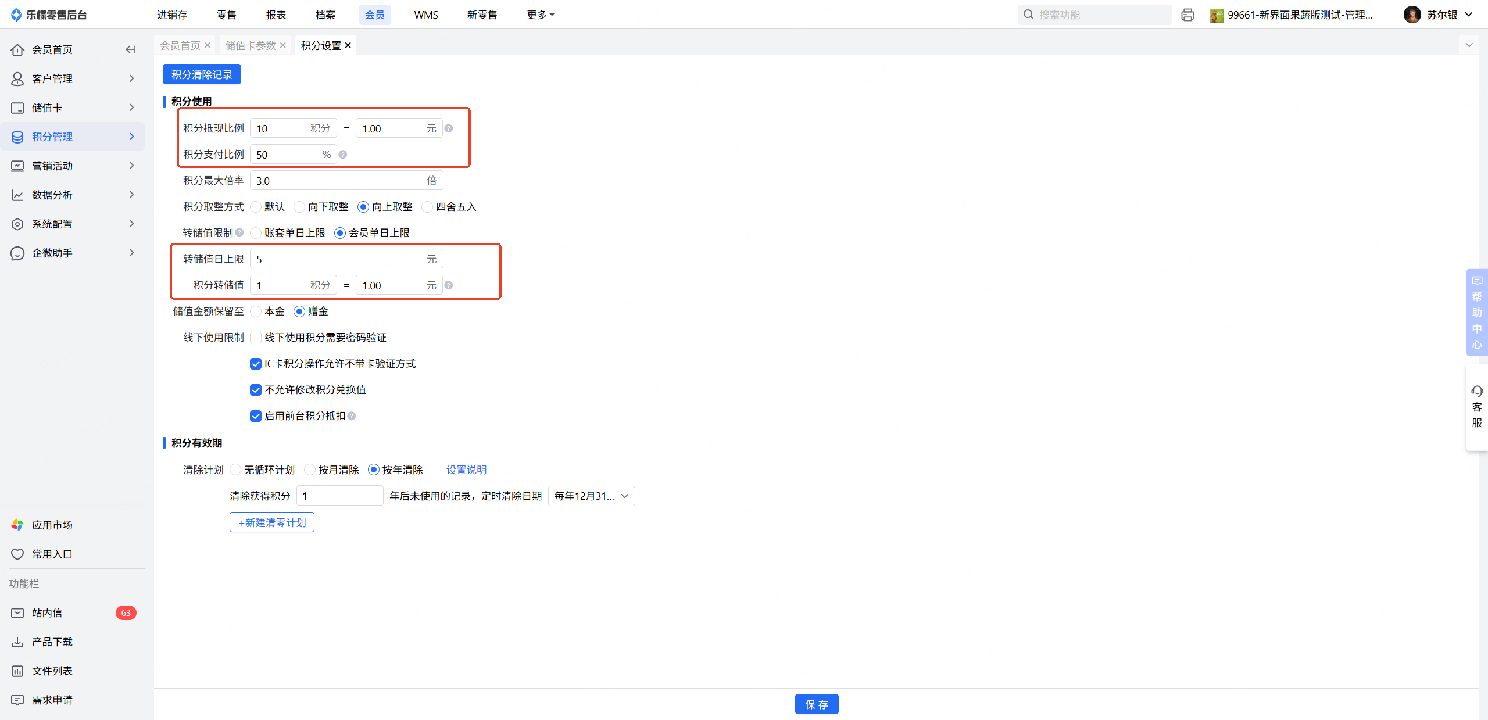Uncheck 不允许修改积分兑换值
Screen dimensions: 1488x720
click(x=256, y=390)
